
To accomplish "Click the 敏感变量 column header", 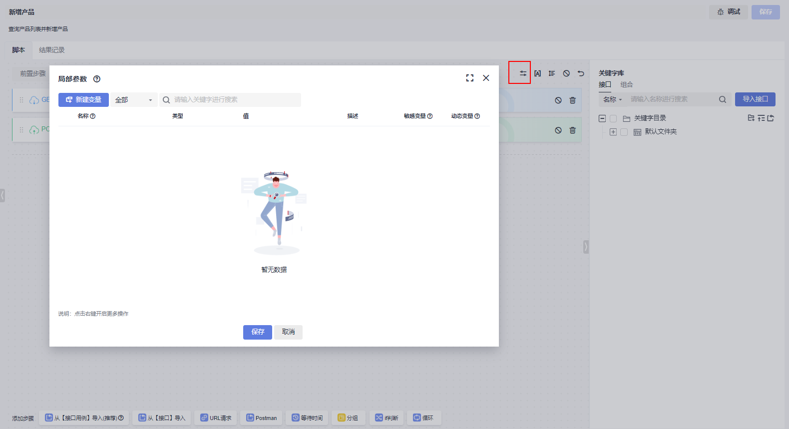I will [414, 116].
